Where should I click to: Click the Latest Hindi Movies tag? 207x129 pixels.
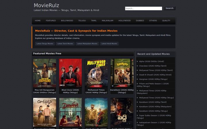(x=109, y=44)
